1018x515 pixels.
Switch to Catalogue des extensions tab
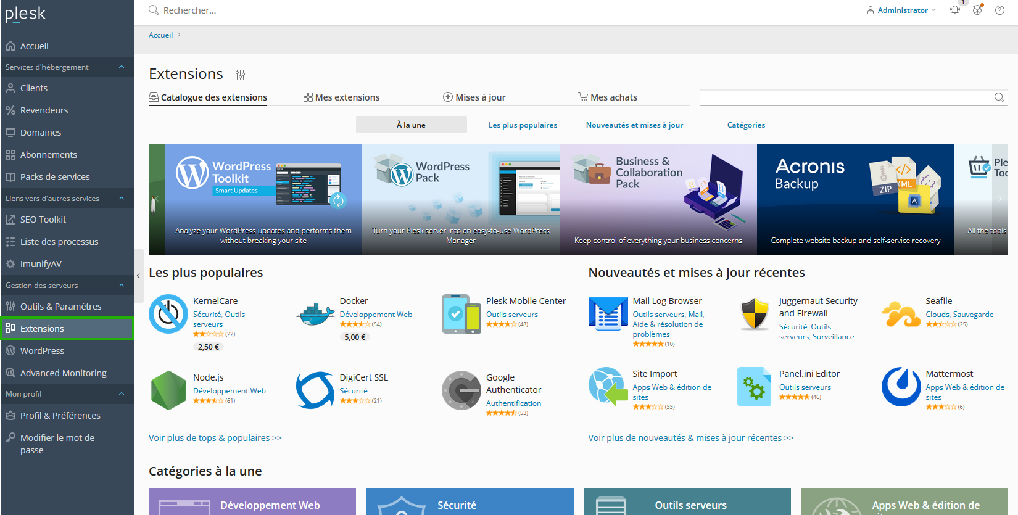point(208,97)
